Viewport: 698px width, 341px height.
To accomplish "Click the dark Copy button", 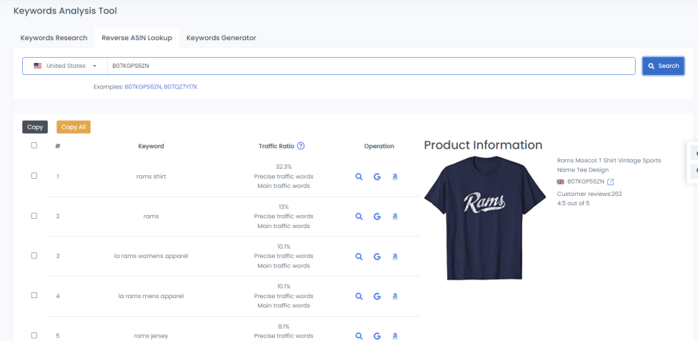I will [x=35, y=127].
